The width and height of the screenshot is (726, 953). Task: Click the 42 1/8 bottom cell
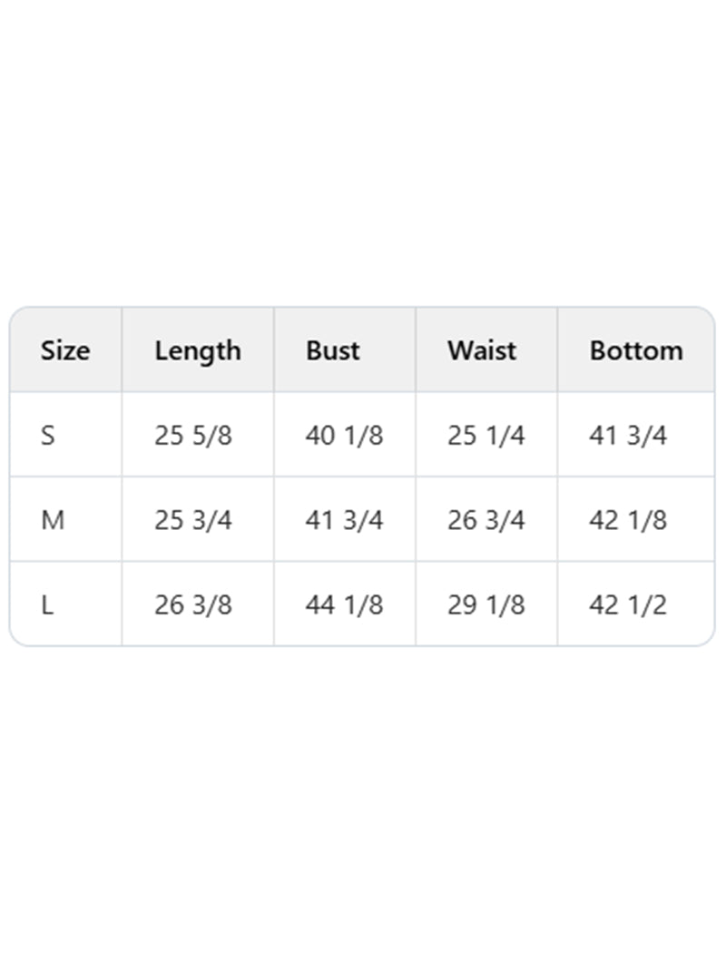click(x=628, y=520)
